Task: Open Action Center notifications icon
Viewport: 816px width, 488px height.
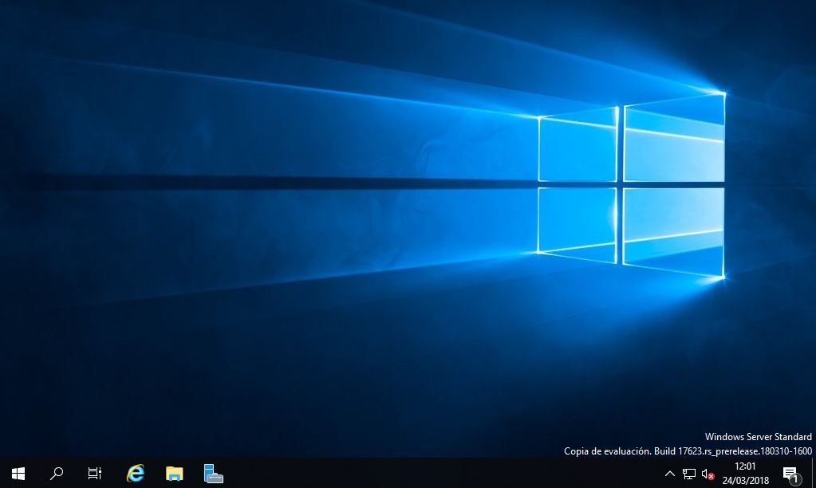Action: coord(790,474)
